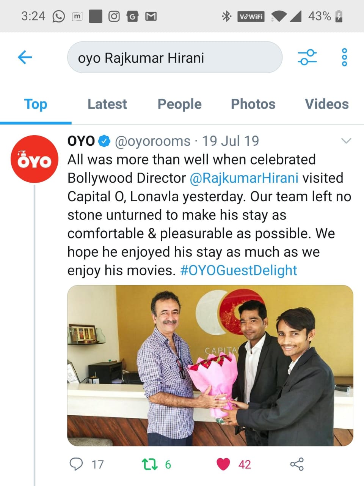Tap the reply comment icon

[76, 464]
